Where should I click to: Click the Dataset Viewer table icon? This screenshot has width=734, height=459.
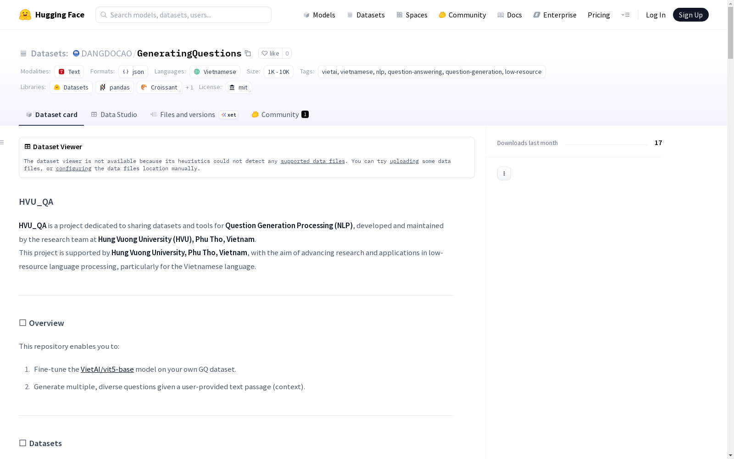(28, 146)
